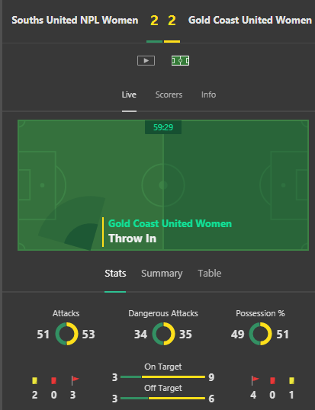
Task: Click the Possession % donut chart
Action: point(260,334)
